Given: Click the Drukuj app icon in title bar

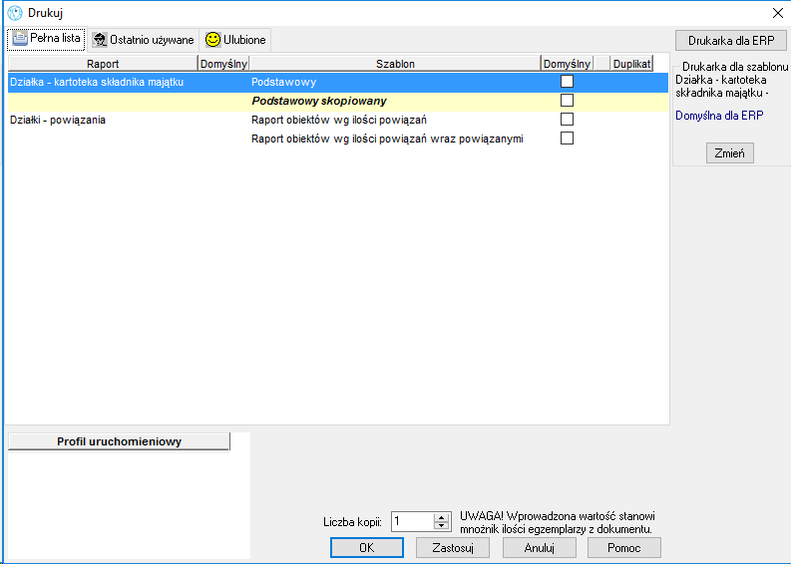Looking at the screenshot, I should coord(15,13).
